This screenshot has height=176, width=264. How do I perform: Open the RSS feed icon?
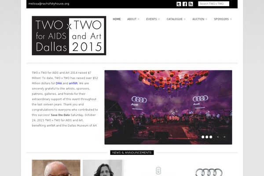pos(191,4)
